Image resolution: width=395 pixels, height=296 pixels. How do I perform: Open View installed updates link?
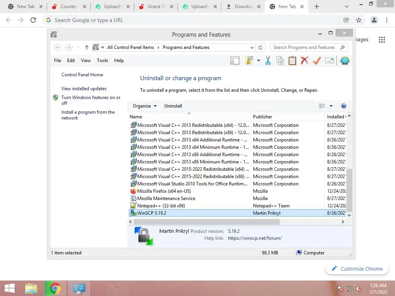click(x=84, y=89)
